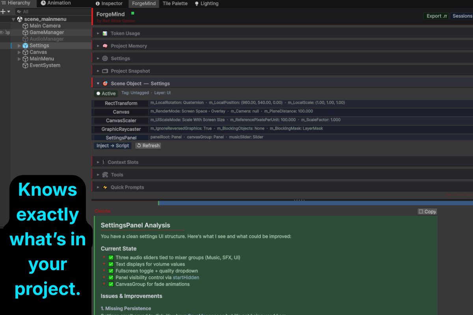Screen dimensions: 473x315
Task: Click the Lighting tab bulb icon
Action: (197, 4)
